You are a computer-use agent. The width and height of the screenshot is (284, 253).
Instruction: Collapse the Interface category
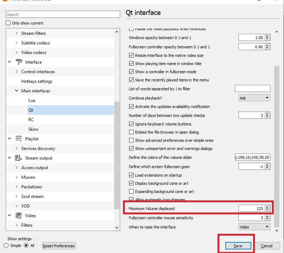point(10,62)
